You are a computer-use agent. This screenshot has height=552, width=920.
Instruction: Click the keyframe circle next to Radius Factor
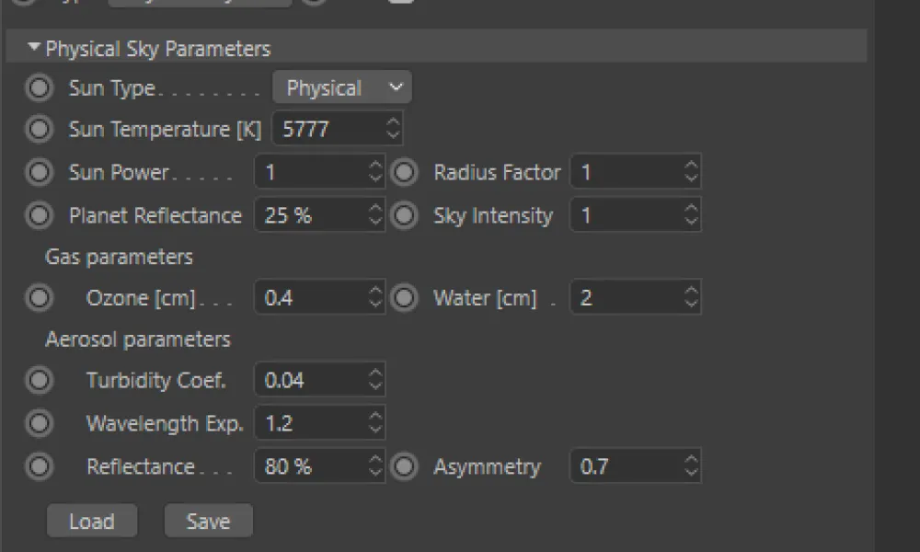click(x=404, y=172)
